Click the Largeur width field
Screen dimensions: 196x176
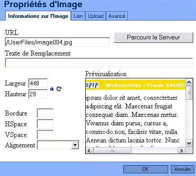click(x=38, y=83)
